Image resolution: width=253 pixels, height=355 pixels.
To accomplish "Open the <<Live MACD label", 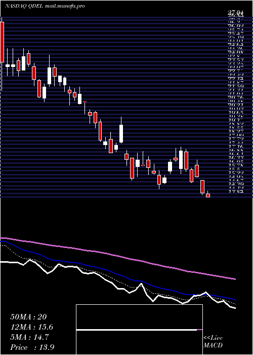I will (x=213, y=342).
